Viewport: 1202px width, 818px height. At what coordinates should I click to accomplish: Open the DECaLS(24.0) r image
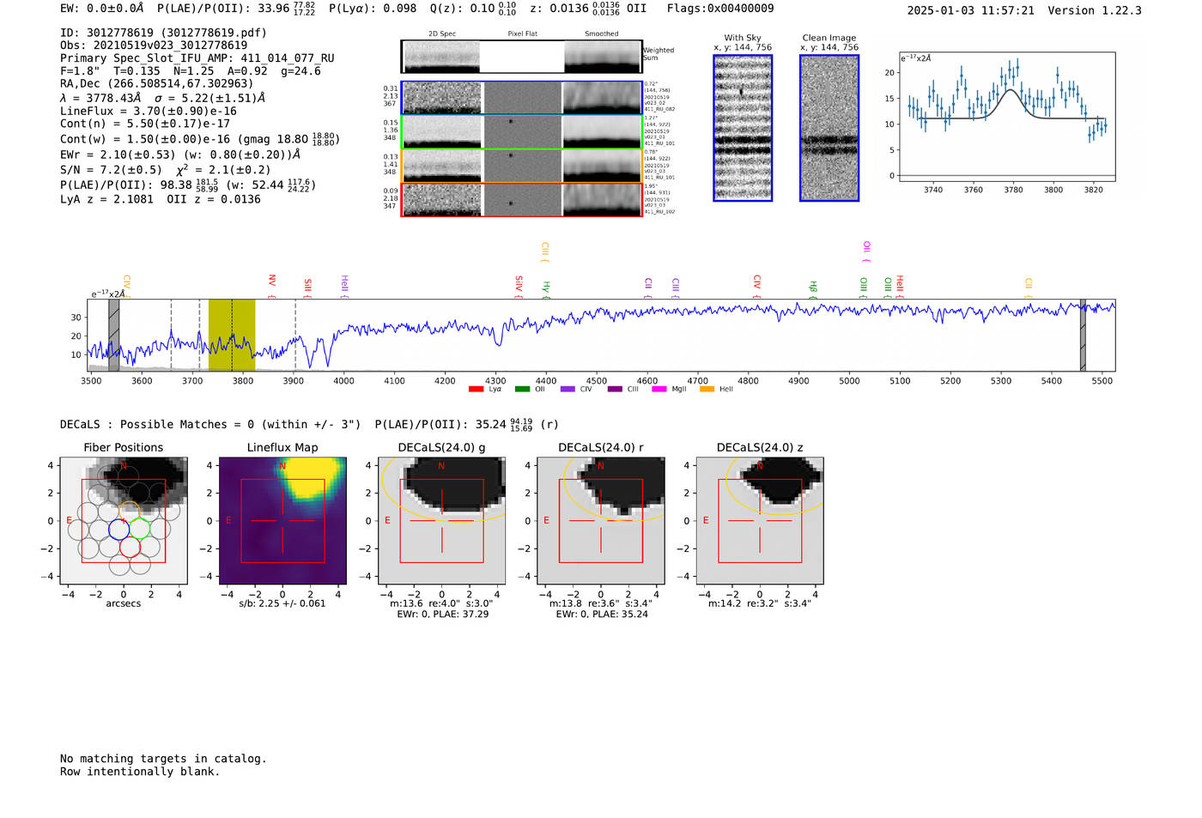coord(601,520)
